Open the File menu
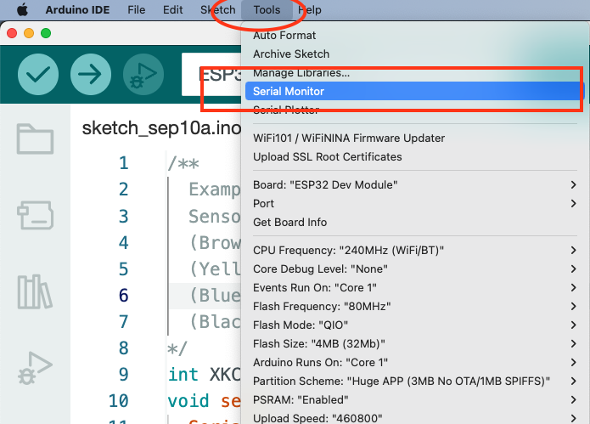This screenshot has height=424, width=590. pos(136,10)
